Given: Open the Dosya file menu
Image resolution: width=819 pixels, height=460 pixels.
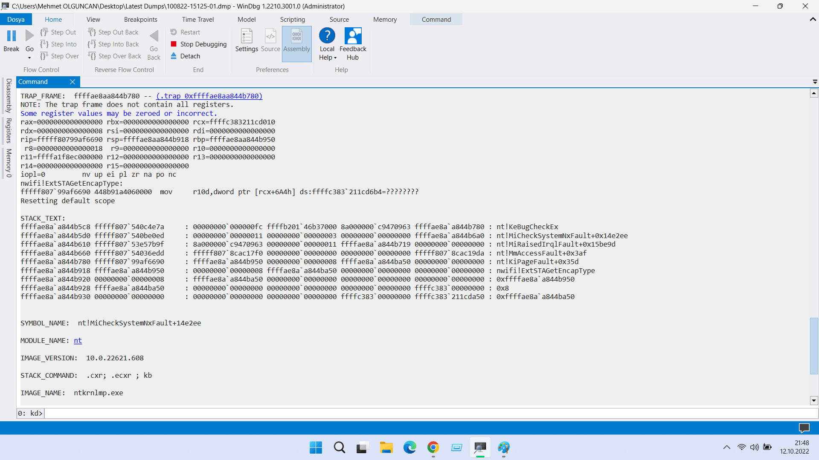Looking at the screenshot, I should click(x=16, y=19).
